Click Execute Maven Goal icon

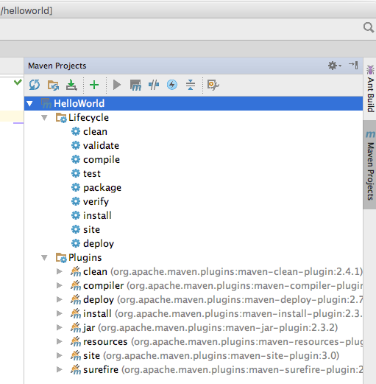click(x=135, y=85)
